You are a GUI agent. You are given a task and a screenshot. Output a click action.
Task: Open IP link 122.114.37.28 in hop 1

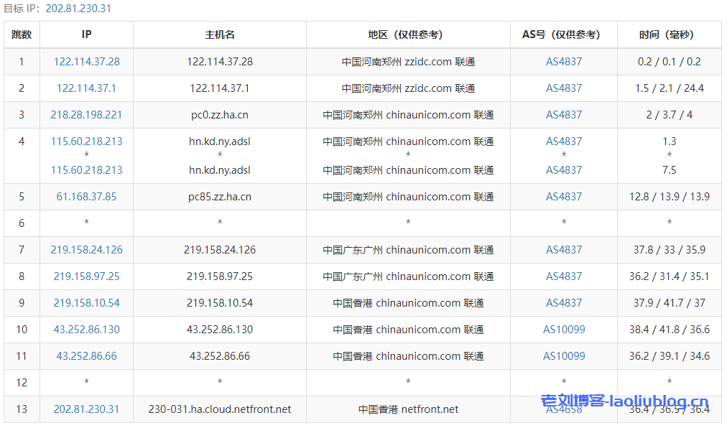pyautogui.click(x=86, y=62)
